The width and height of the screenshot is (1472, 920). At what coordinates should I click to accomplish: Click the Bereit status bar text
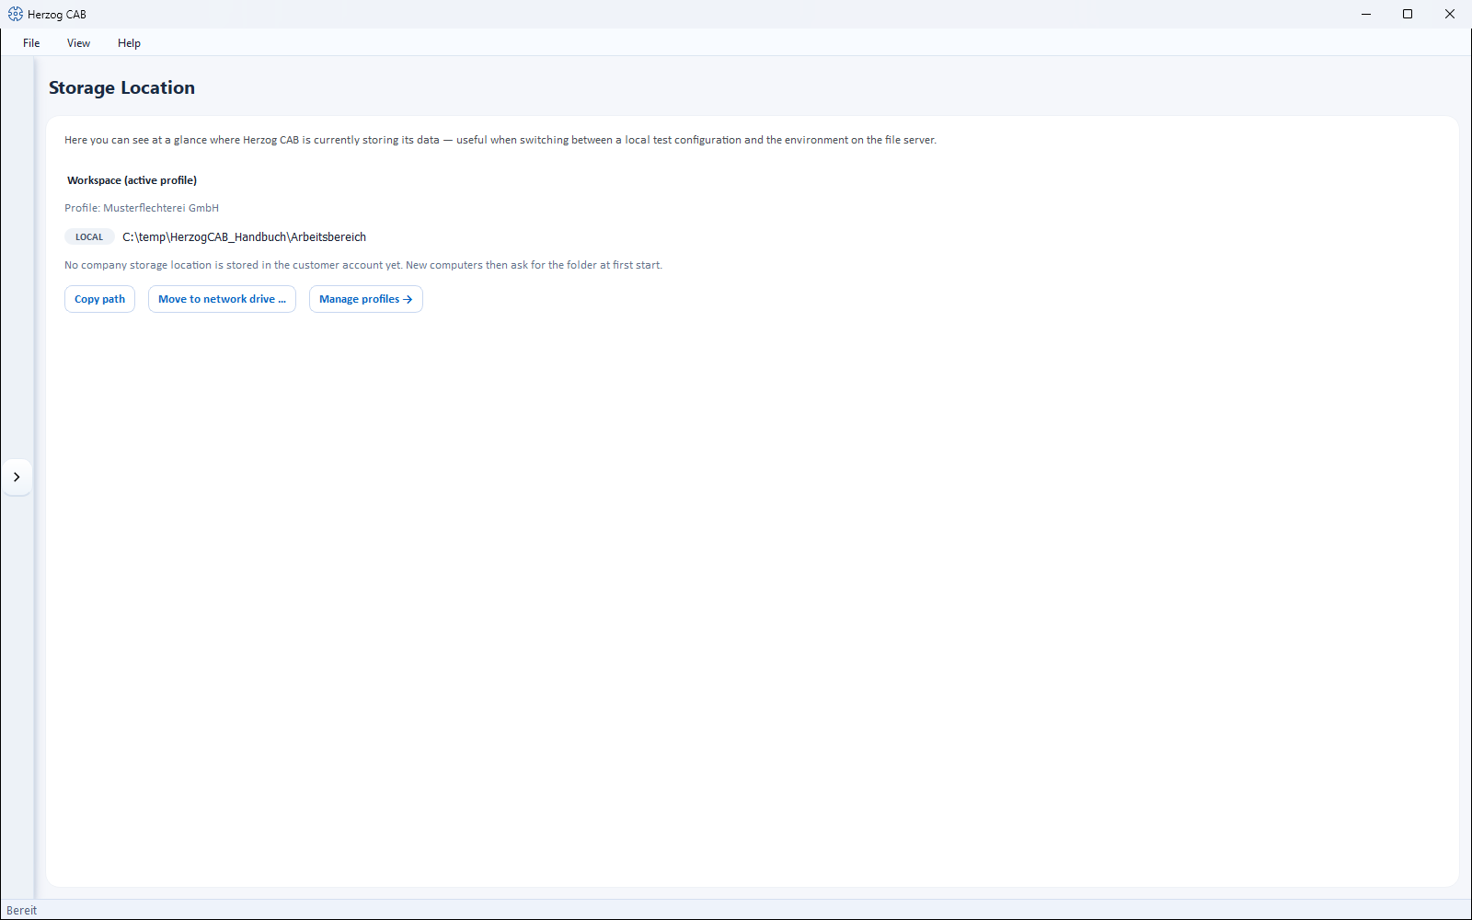tap(22, 910)
